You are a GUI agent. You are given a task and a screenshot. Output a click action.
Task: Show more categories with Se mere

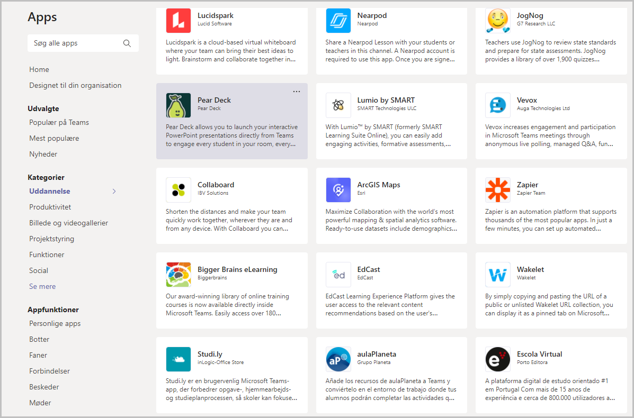pyautogui.click(x=42, y=286)
